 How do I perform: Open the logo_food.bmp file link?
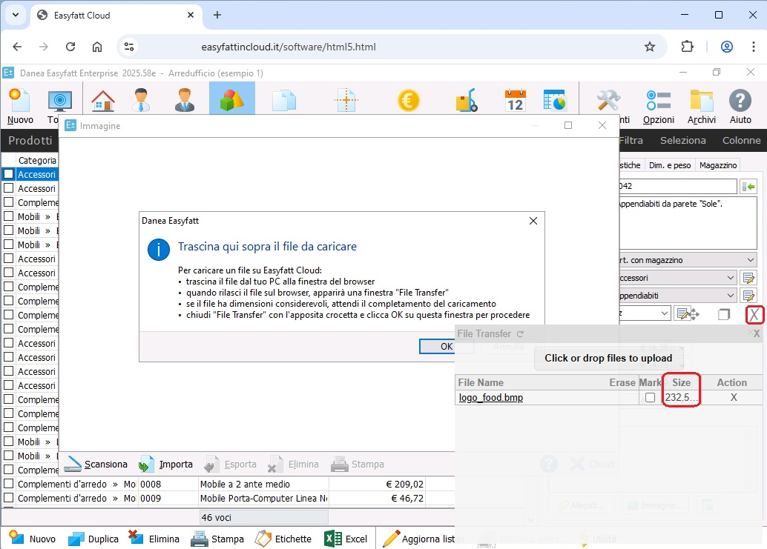tap(490, 398)
